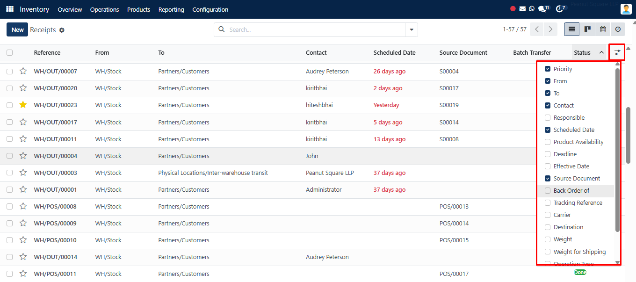Select the WH/OUT/00020 row checkbox

(x=9, y=88)
